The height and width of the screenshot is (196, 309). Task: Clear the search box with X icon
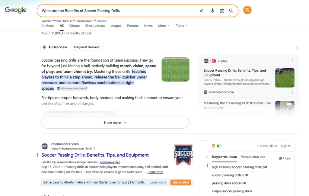tap(201, 11)
